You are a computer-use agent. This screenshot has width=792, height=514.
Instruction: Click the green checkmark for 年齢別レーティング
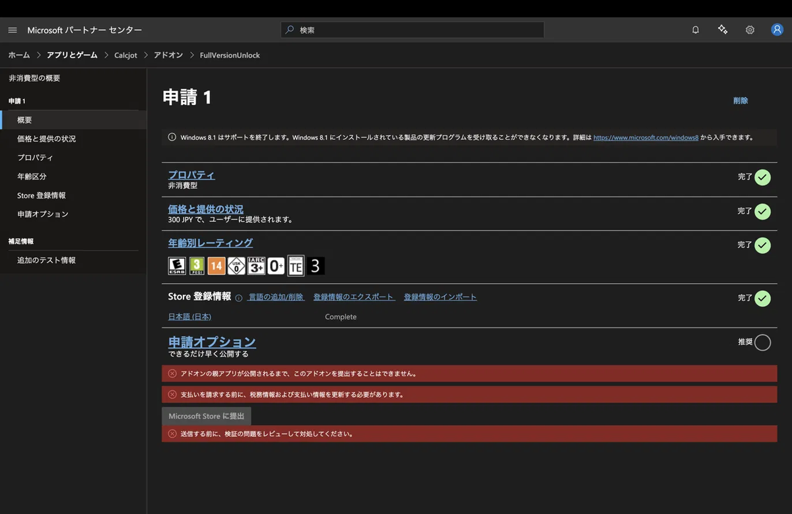(762, 245)
